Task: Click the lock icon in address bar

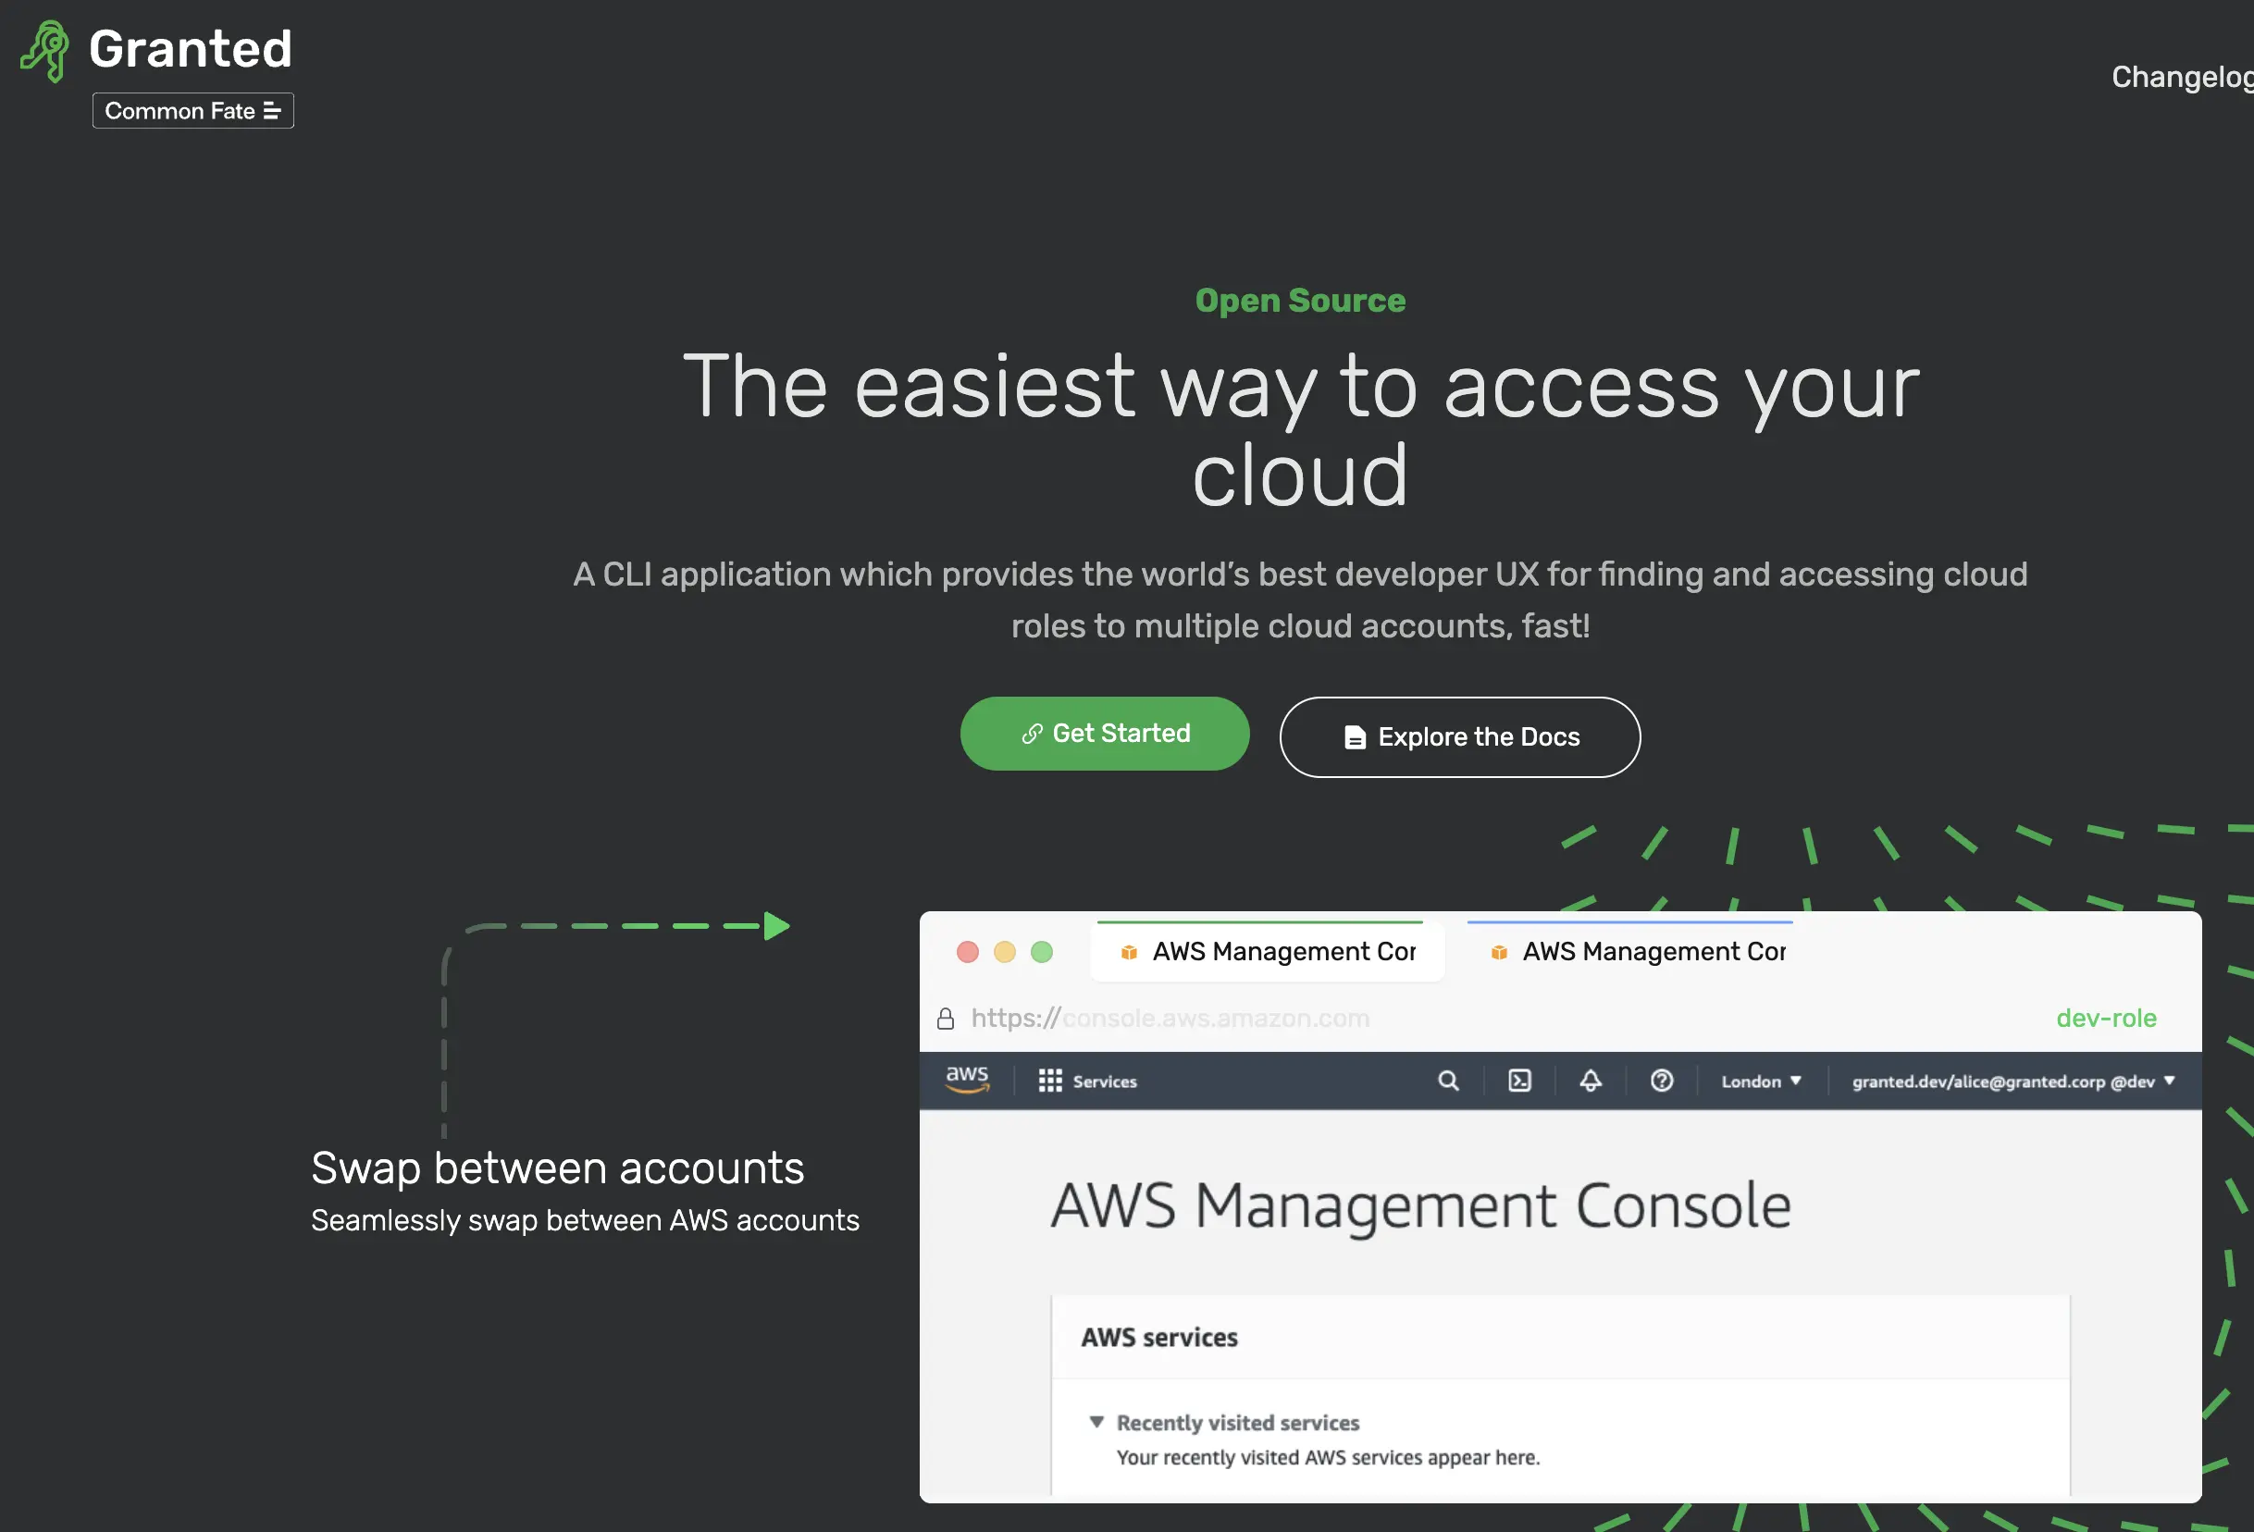Action: pos(945,1019)
